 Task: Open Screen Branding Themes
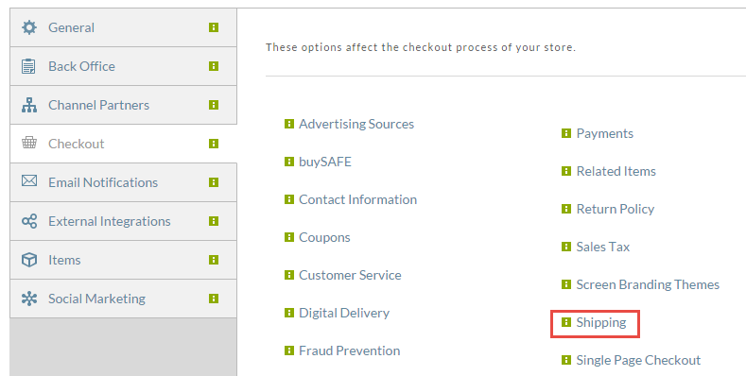(x=648, y=284)
